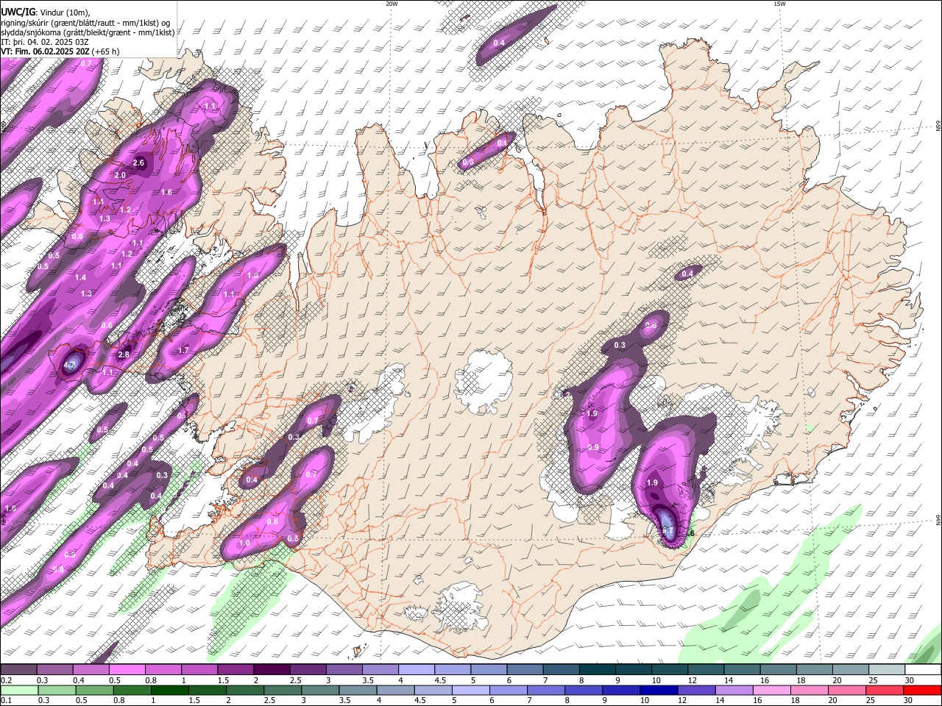Viewport: 942px width, 706px height.
Task: Click the '1.6' precipitation value label
Action: click(x=166, y=192)
